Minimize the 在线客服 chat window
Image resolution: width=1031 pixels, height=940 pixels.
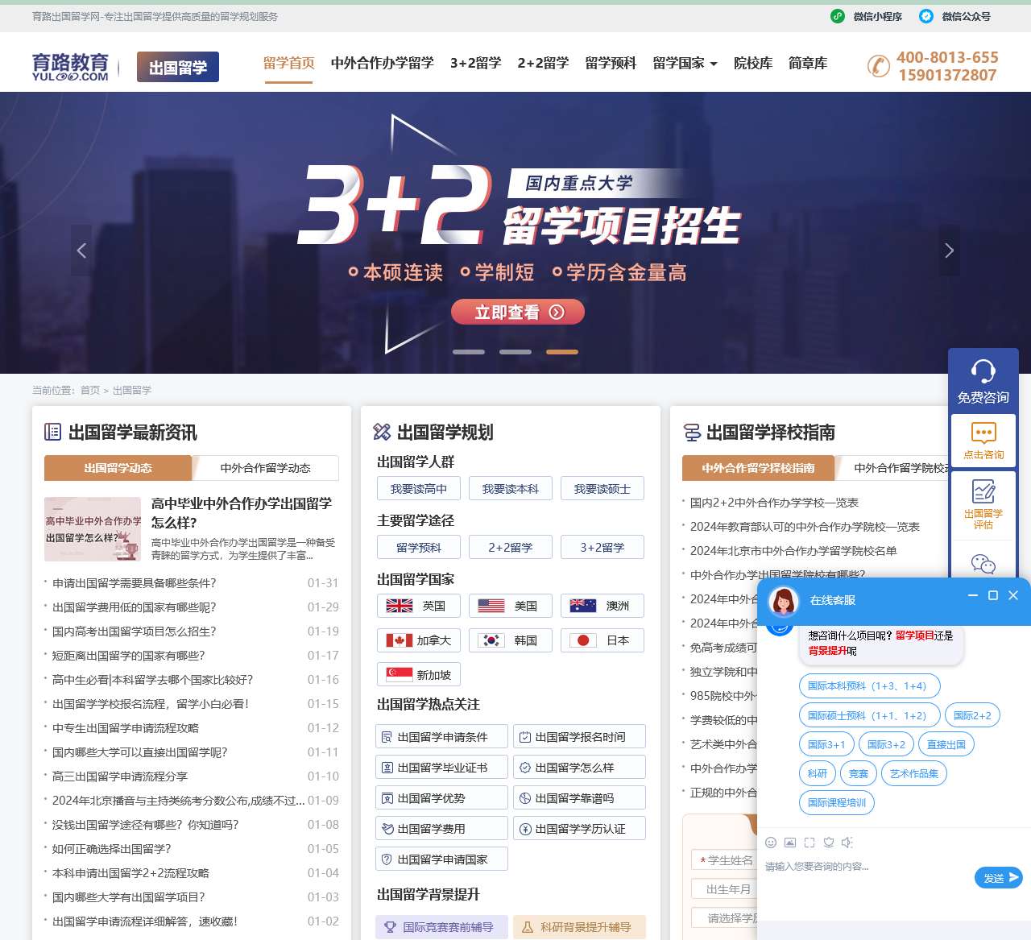coord(971,595)
